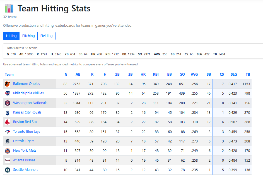Image resolution: width=263 pixels, height=175 pixels.
Task: Open the Kansas City Royals team link
Action: pyautogui.click(x=27, y=112)
